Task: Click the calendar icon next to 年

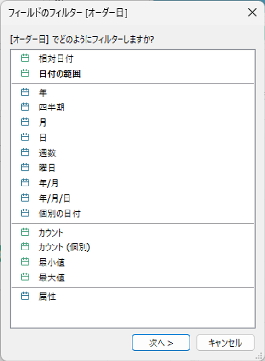Action: coord(25,92)
